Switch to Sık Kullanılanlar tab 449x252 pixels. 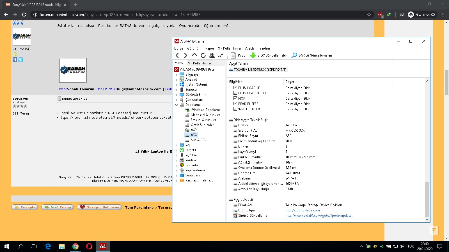pos(200,63)
